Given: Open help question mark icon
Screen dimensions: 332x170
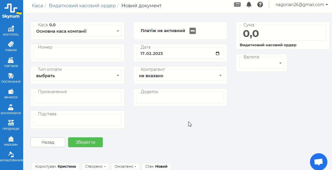Looking at the screenshot, I should 260,5.
